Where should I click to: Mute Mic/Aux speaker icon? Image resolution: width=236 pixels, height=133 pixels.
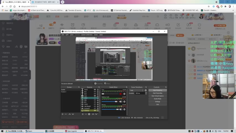[x=121, y=109]
